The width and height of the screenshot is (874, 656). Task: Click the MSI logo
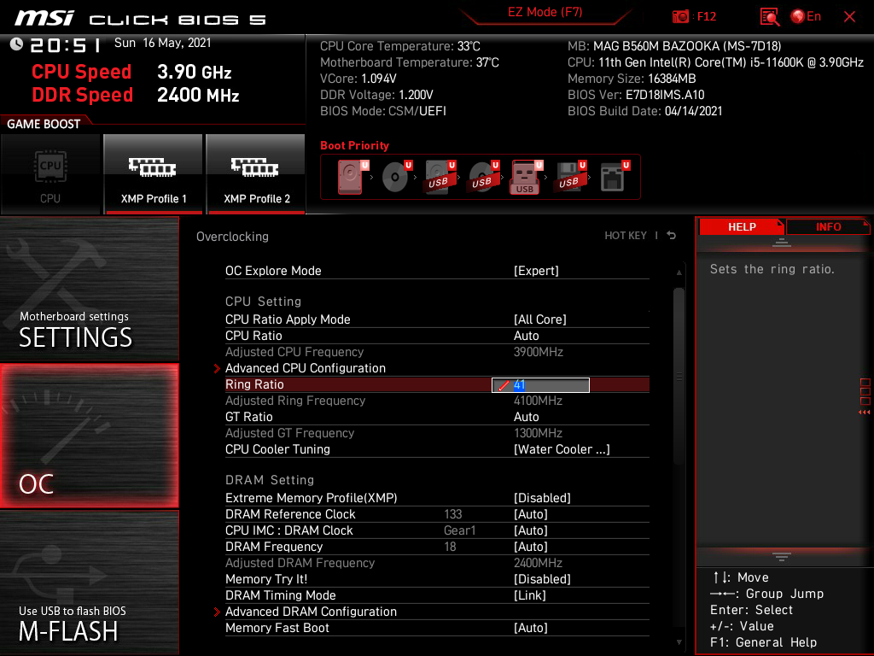tap(44, 18)
